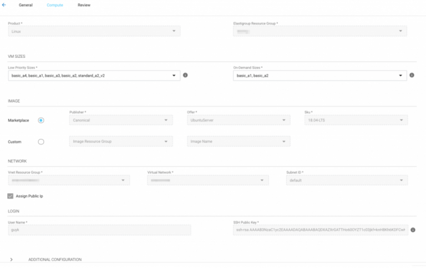Click the back arrow icon

click(x=4, y=5)
